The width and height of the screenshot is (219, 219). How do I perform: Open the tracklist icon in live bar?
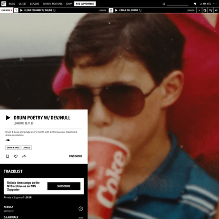[211, 11]
